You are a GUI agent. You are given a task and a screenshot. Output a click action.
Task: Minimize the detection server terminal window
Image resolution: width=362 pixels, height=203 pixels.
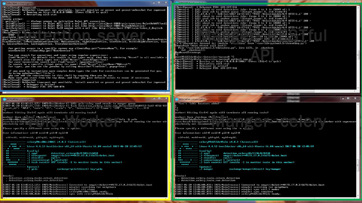pyautogui.click(x=153, y=3)
